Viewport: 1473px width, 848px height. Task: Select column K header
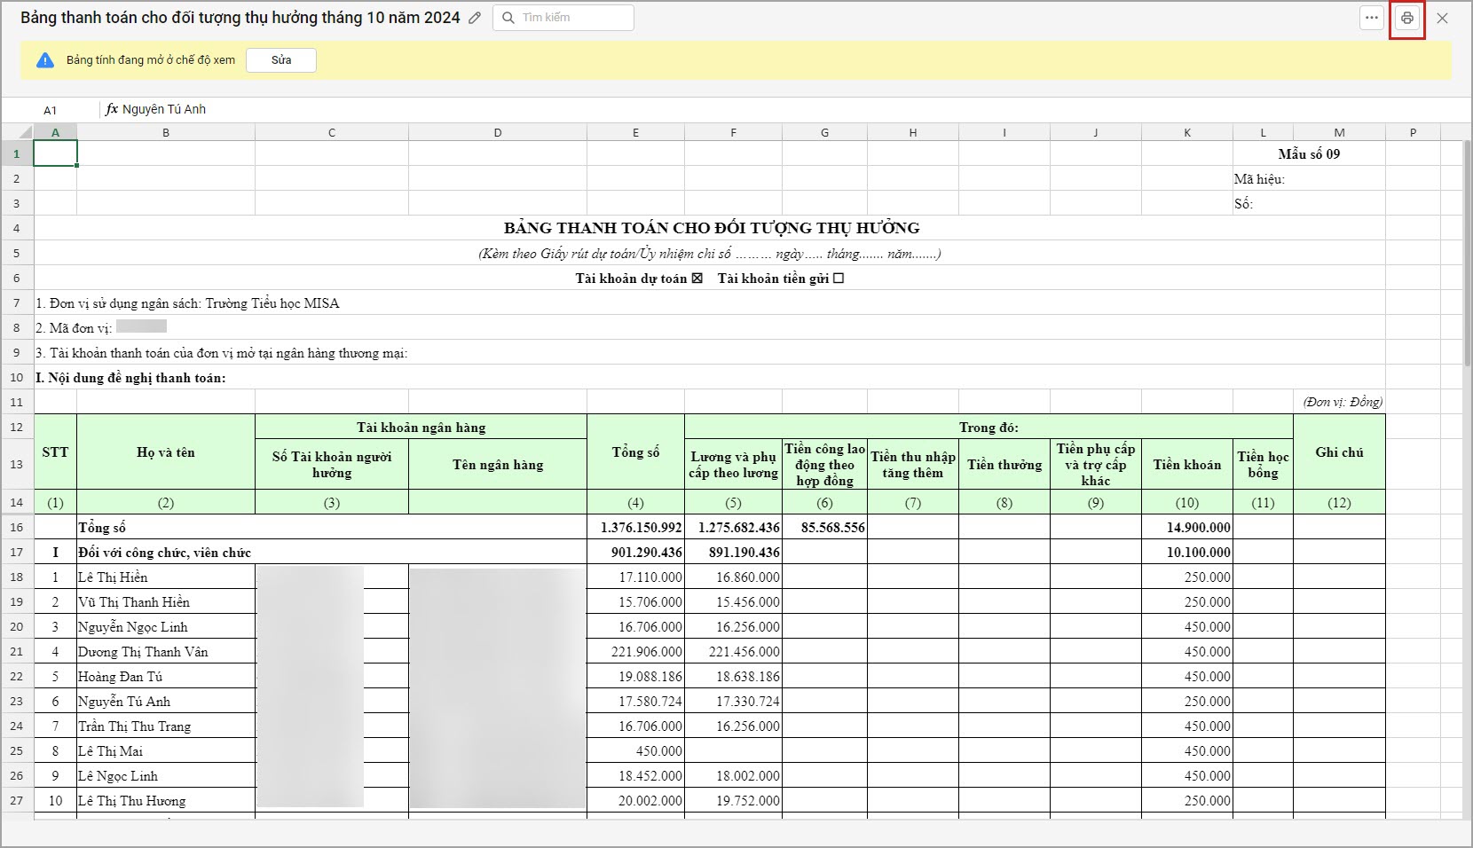pos(1187,132)
